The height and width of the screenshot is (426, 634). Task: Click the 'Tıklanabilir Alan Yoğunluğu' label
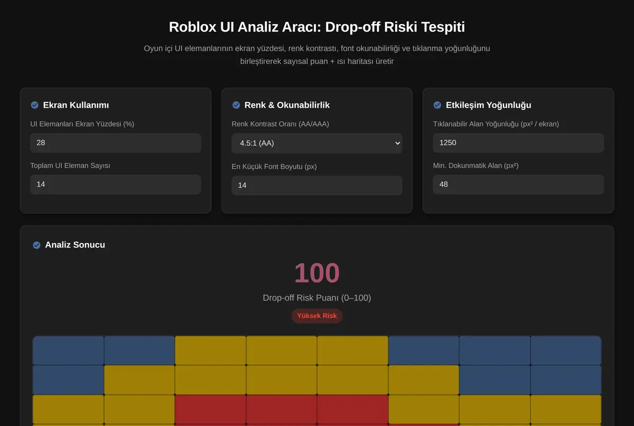point(496,124)
